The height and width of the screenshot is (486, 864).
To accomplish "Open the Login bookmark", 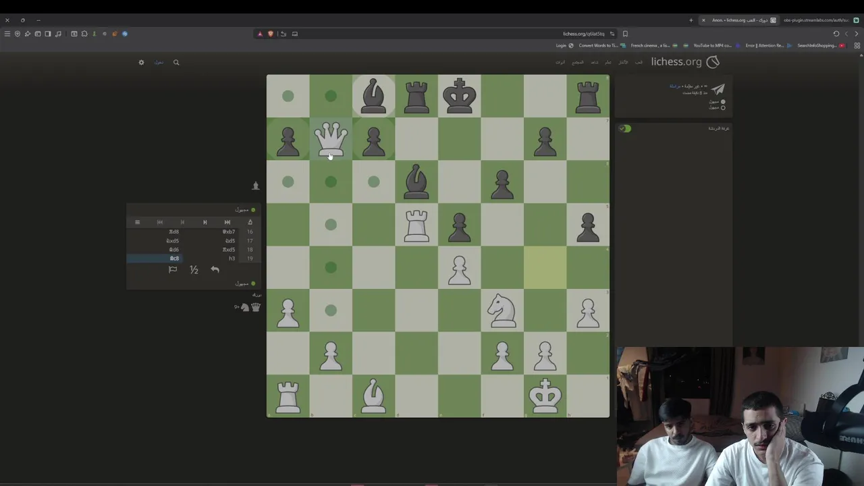I will [x=565, y=45].
